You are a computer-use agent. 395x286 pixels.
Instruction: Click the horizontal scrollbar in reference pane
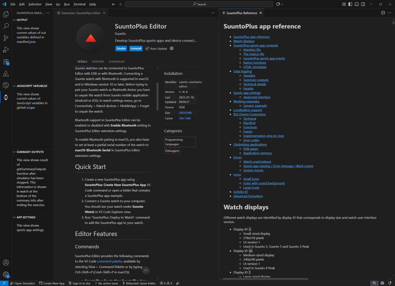pos(265,279)
